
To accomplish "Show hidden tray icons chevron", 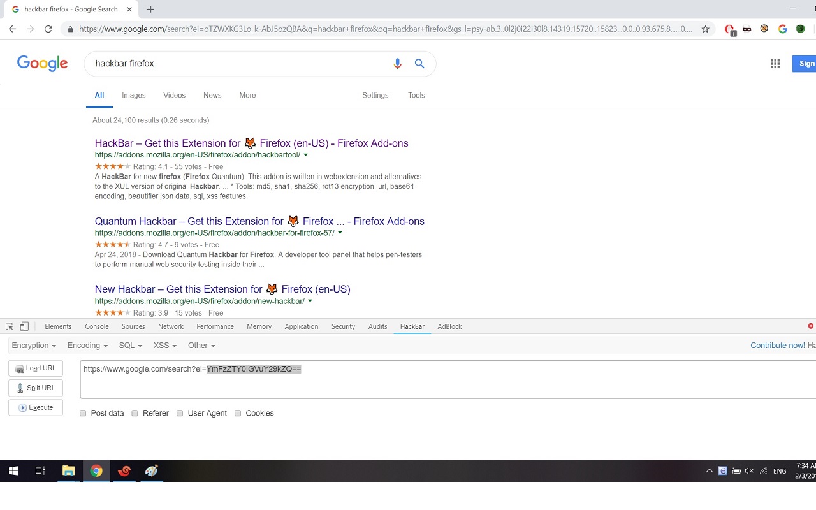I will [709, 471].
